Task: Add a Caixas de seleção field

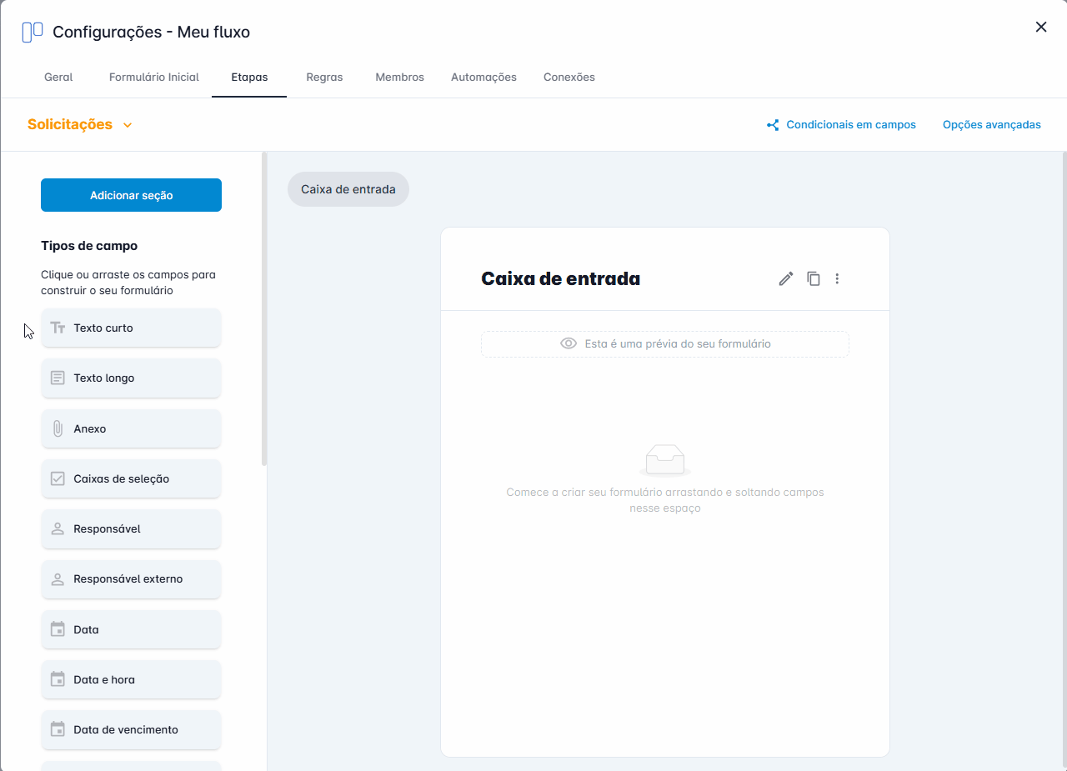Action: 131,478
